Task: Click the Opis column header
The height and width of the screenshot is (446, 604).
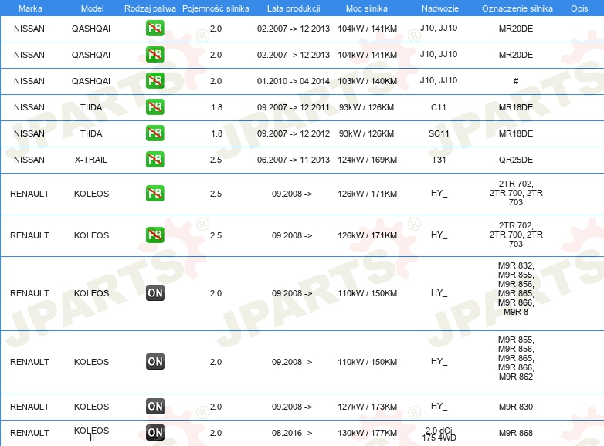Action: click(579, 8)
